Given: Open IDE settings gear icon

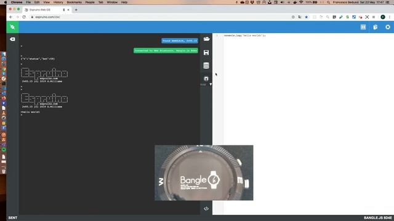Looking at the screenshot, I should (388, 27).
